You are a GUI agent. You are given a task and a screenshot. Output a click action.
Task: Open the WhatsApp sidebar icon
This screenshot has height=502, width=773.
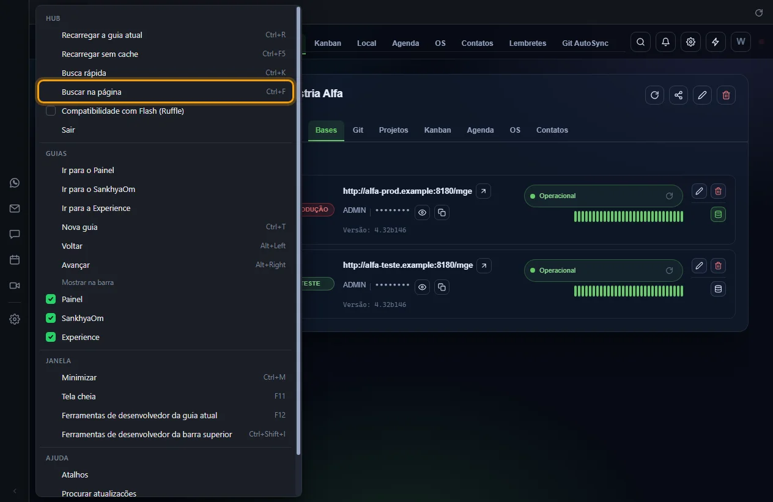[15, 183]
